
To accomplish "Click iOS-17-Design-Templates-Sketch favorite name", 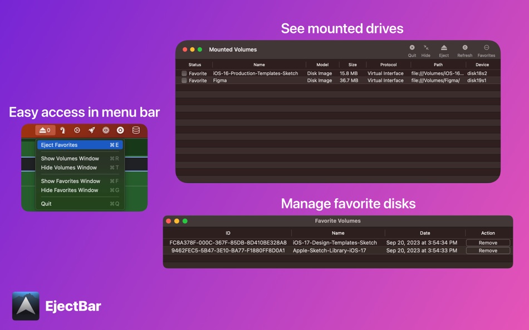I will click(x=335, y=243).
